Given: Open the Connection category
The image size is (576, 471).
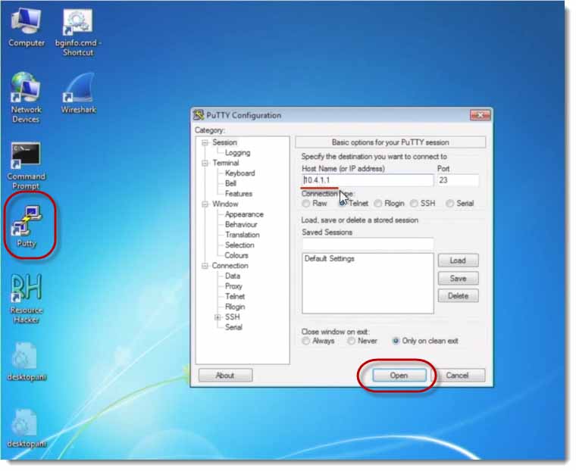Looking at the screenshot, I should click(x=230, y=266).
